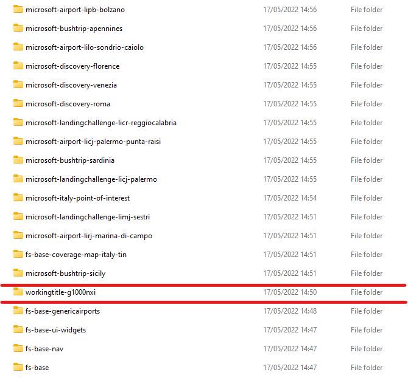Click folder icon of workingtitle-g1000nxi
Screen dimensions: 408x378
(18, 292)
